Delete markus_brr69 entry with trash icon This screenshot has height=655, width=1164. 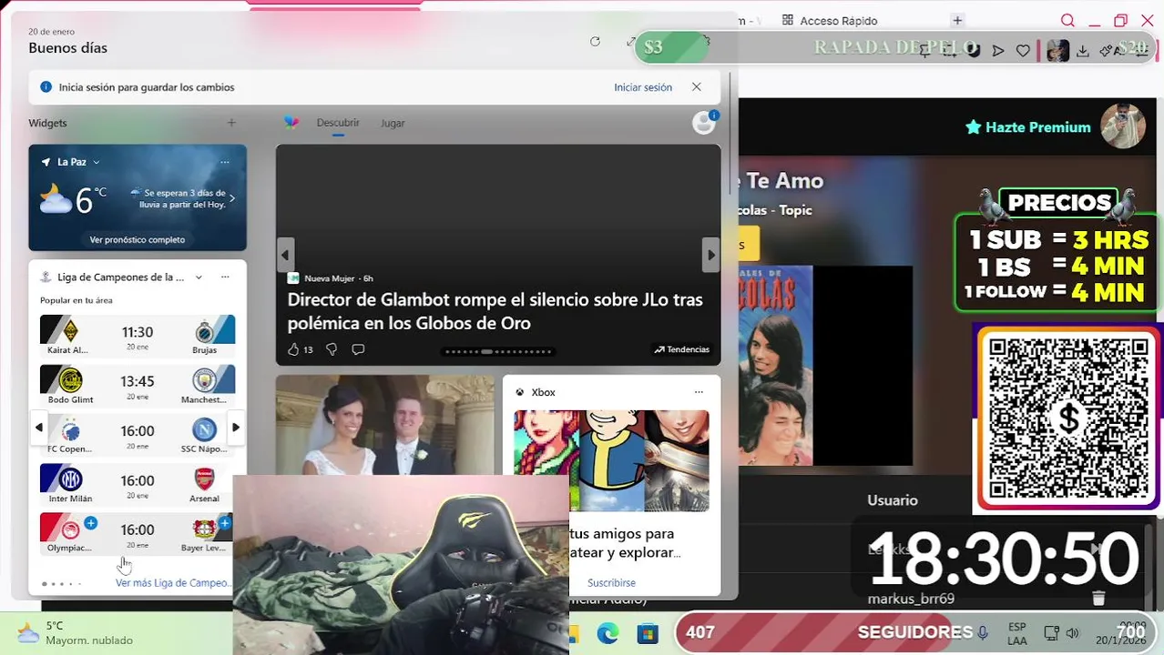[x=1098, y=598]
